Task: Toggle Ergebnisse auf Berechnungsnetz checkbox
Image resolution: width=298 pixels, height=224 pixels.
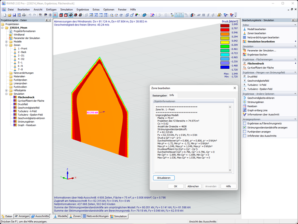Action: [245, 123]
